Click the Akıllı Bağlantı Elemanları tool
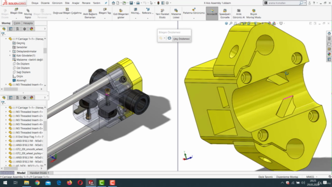The width and height of the screenshot is (332, 187). coord(90,14)
